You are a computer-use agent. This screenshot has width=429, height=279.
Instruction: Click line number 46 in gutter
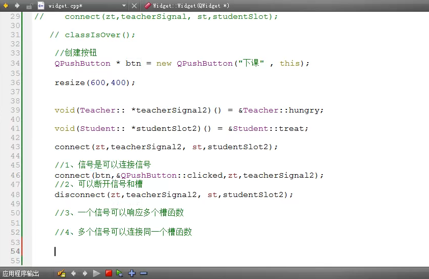[x=15, y=175]
